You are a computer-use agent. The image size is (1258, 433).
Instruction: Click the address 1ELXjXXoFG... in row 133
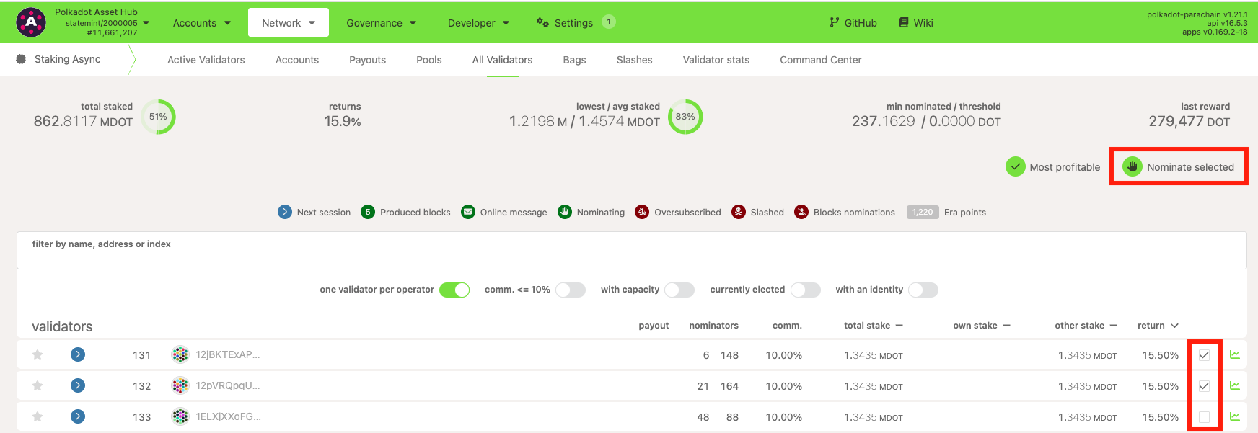[x=229, y=416]
